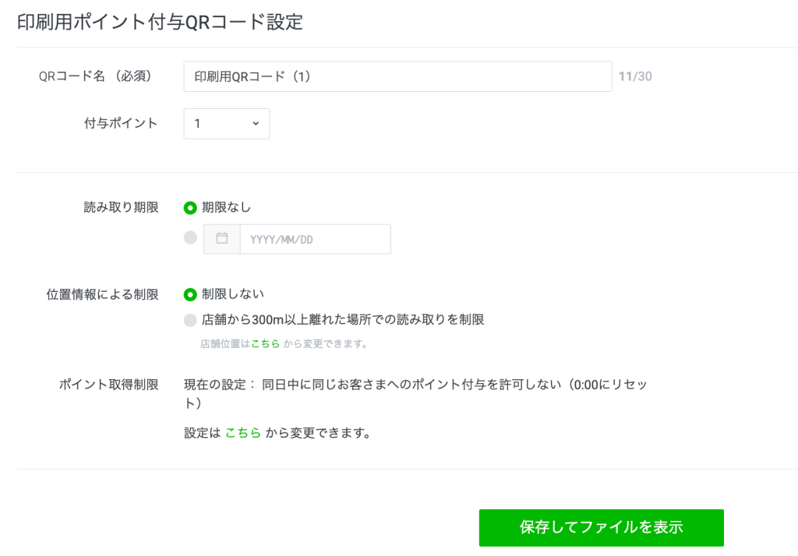Enable the 店舗から300m reading restriction option
Screen dimensions: 798x556
tap(189, 318)
